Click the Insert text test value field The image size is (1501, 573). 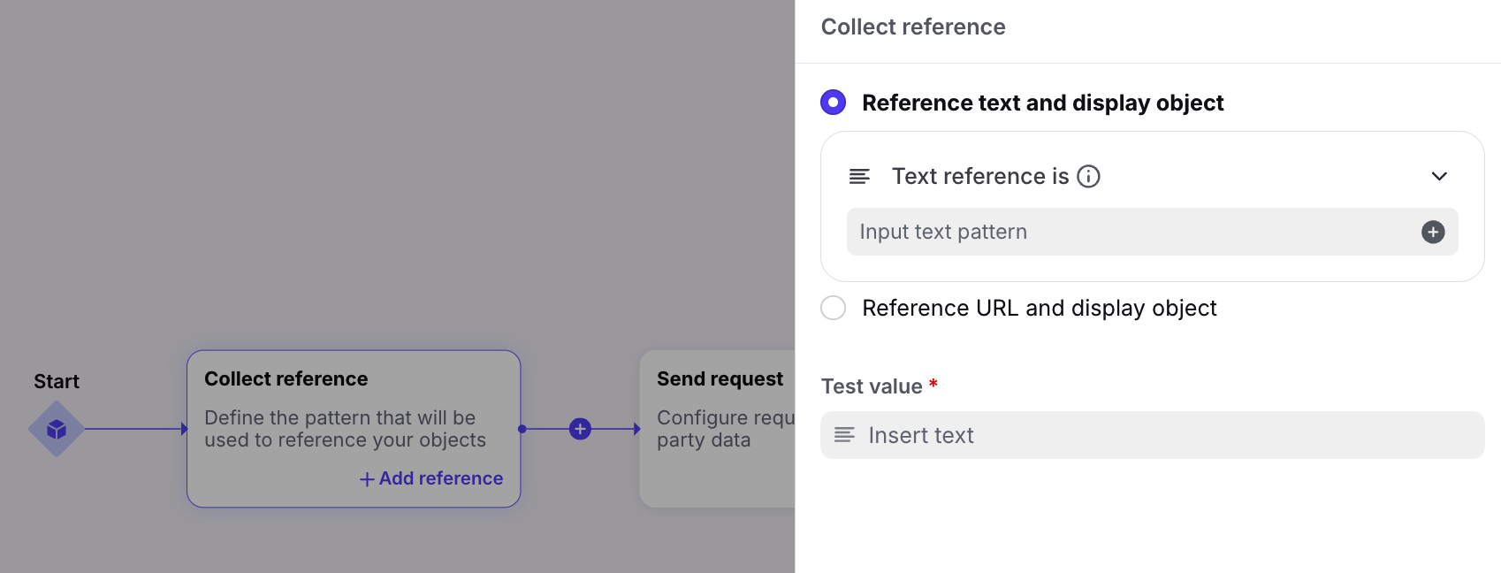1153,435
